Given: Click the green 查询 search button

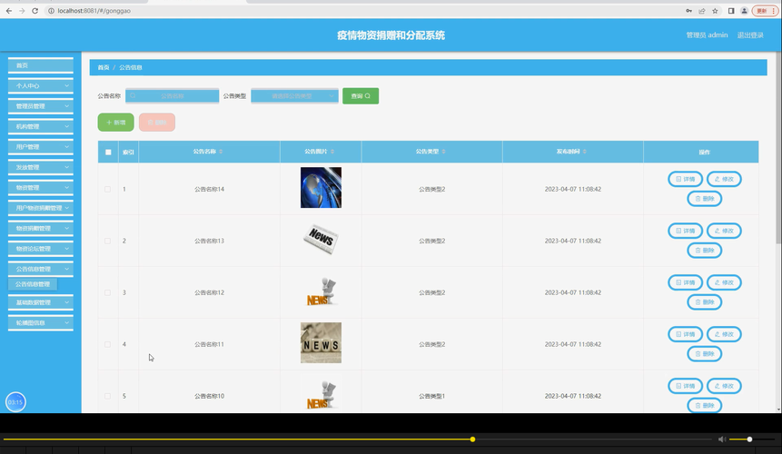Looking at the screenshot, I should click(x=361, y=95).
